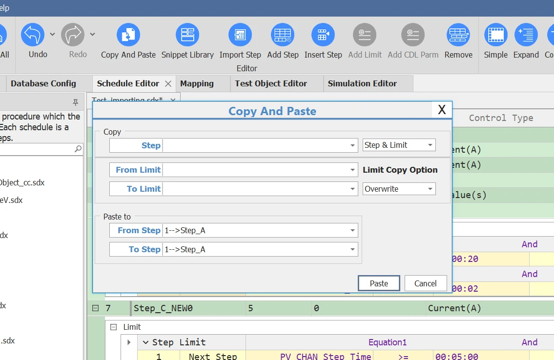Open the Test Object Editor tab
This screenshot has height=360, width=554.
pyautogui.click(x=271, y=83)
